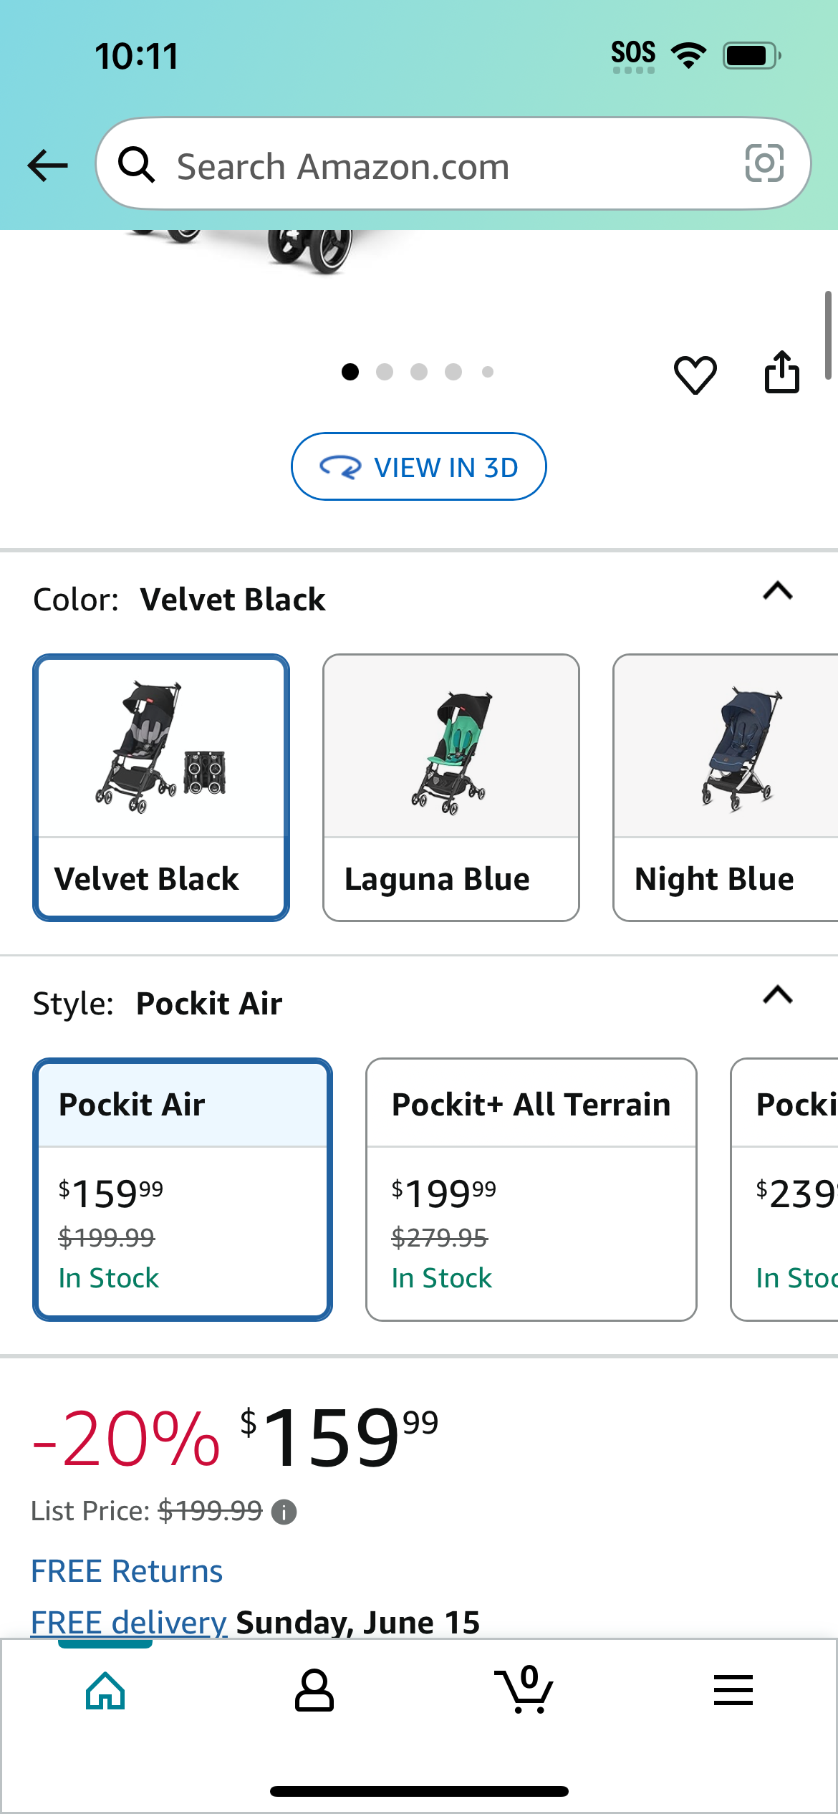
Task: Collapse the Style section chevron
Action: 778,995
